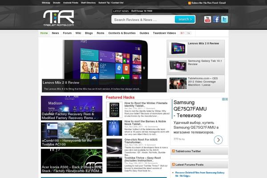Click the TabletRoms.com logo
The width and height of the screenshot is (267, 178).
(x=59, y=18)
